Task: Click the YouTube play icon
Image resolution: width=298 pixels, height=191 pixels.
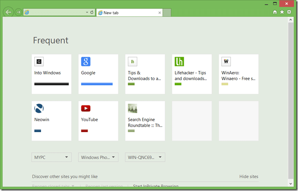Action: (x=86, y=108)
